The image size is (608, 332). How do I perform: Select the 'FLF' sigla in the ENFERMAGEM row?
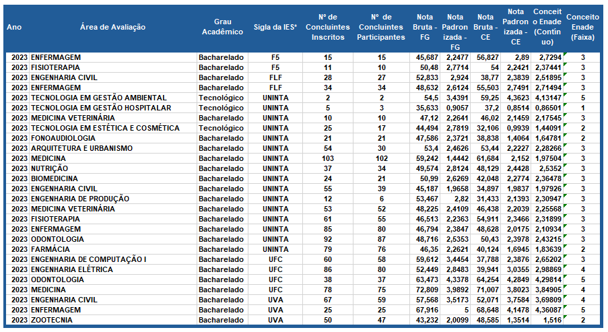[275, 88]
